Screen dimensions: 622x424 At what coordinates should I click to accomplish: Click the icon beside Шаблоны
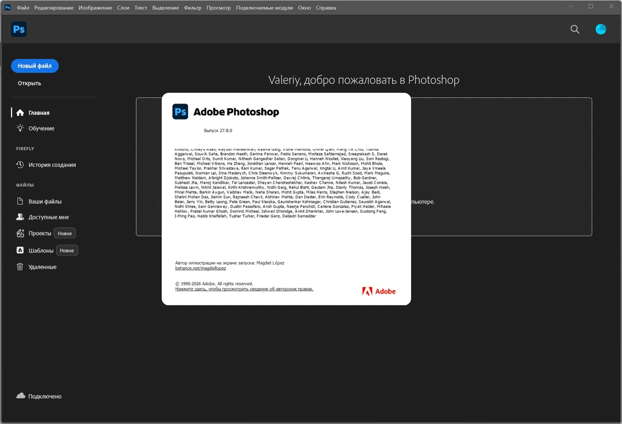pyautogui.click(x=20, y=250)
